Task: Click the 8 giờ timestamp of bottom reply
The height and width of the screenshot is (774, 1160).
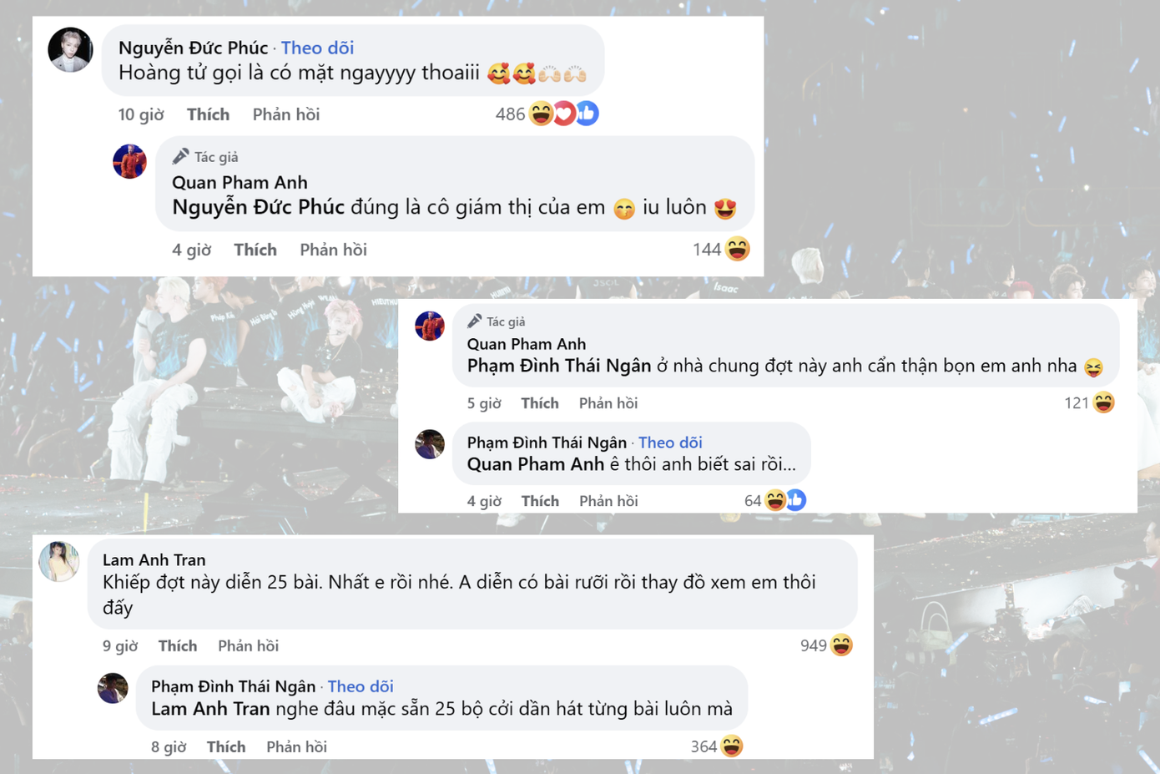Action: tap(169, 747)
